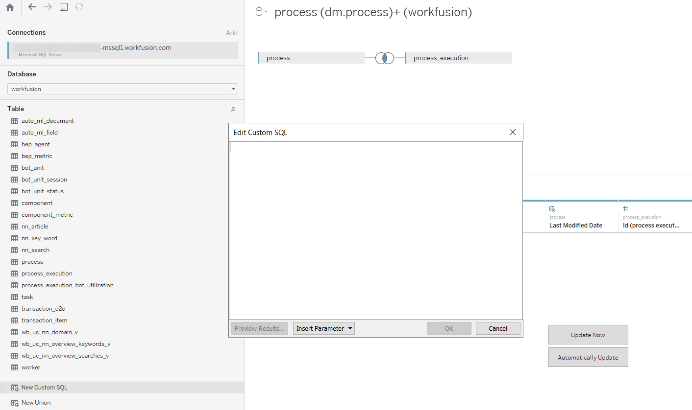Image resolution: width=692 pixels, height=410 pixels.
Task: Select auto_ml_field in table list
Action: pyautogui.click(x=40, y=133)
